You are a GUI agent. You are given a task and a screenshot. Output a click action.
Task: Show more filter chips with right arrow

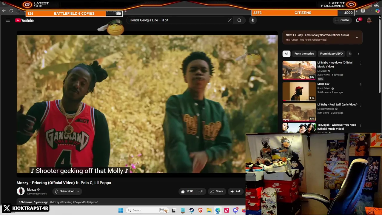[358, 54]
